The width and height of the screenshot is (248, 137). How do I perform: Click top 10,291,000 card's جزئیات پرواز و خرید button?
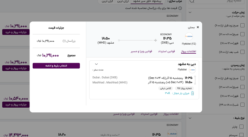[x=16, y=32]
